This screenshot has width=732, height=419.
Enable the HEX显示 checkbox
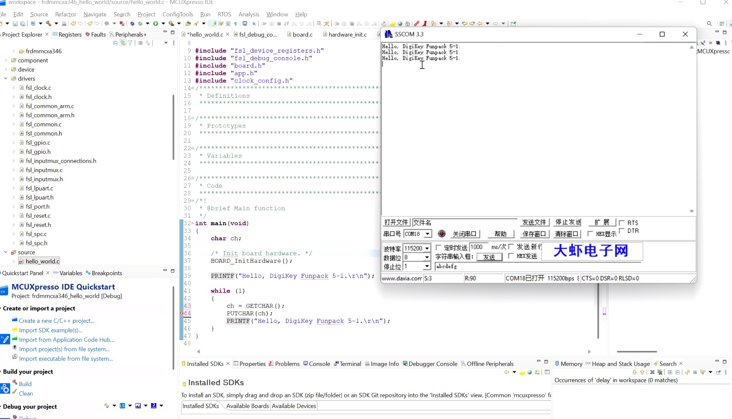coord(590,234)
